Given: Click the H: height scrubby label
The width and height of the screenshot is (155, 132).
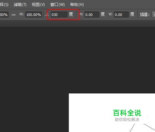Looking at the screenshot, I should click(x=22, y=14).
